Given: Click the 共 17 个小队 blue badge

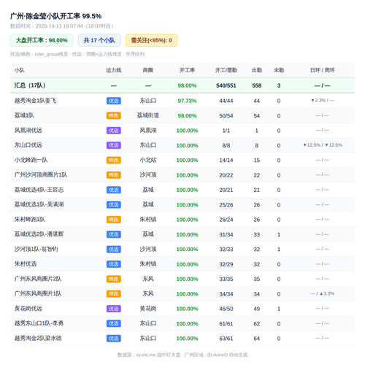Looking at the screenshot, I should (99, 40).
